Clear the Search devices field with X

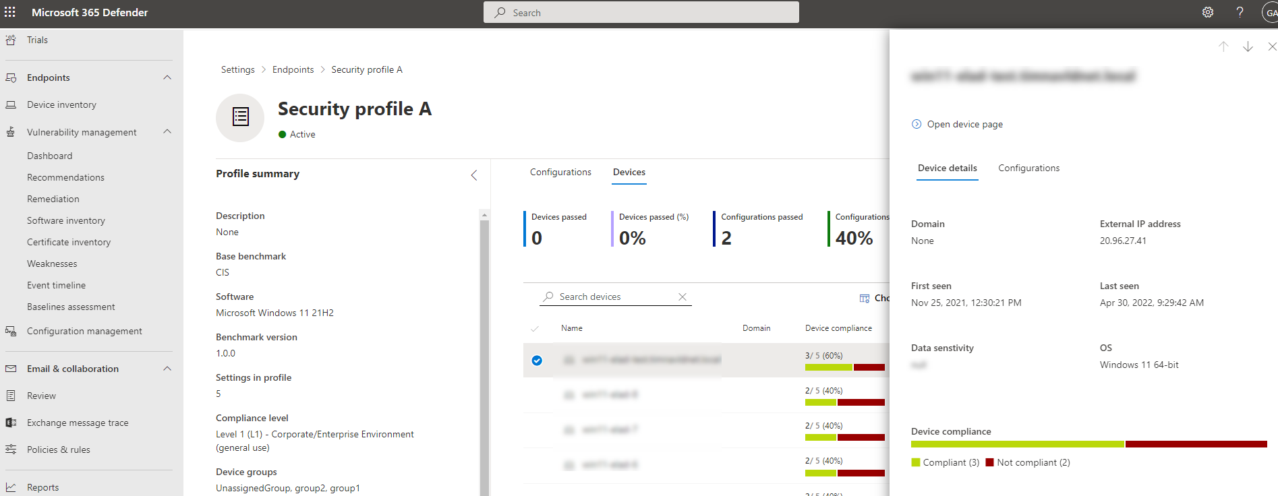(682, 297)
